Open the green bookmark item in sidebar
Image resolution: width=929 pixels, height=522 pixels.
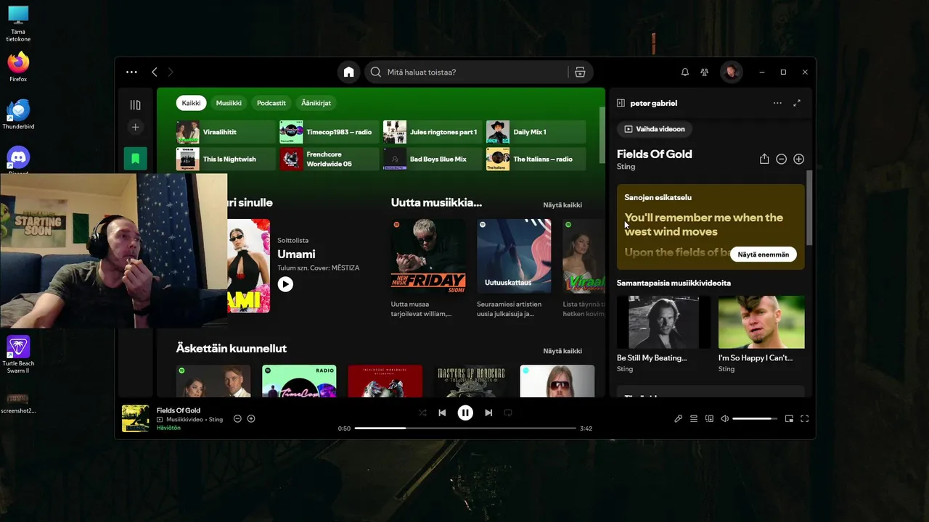135,158
